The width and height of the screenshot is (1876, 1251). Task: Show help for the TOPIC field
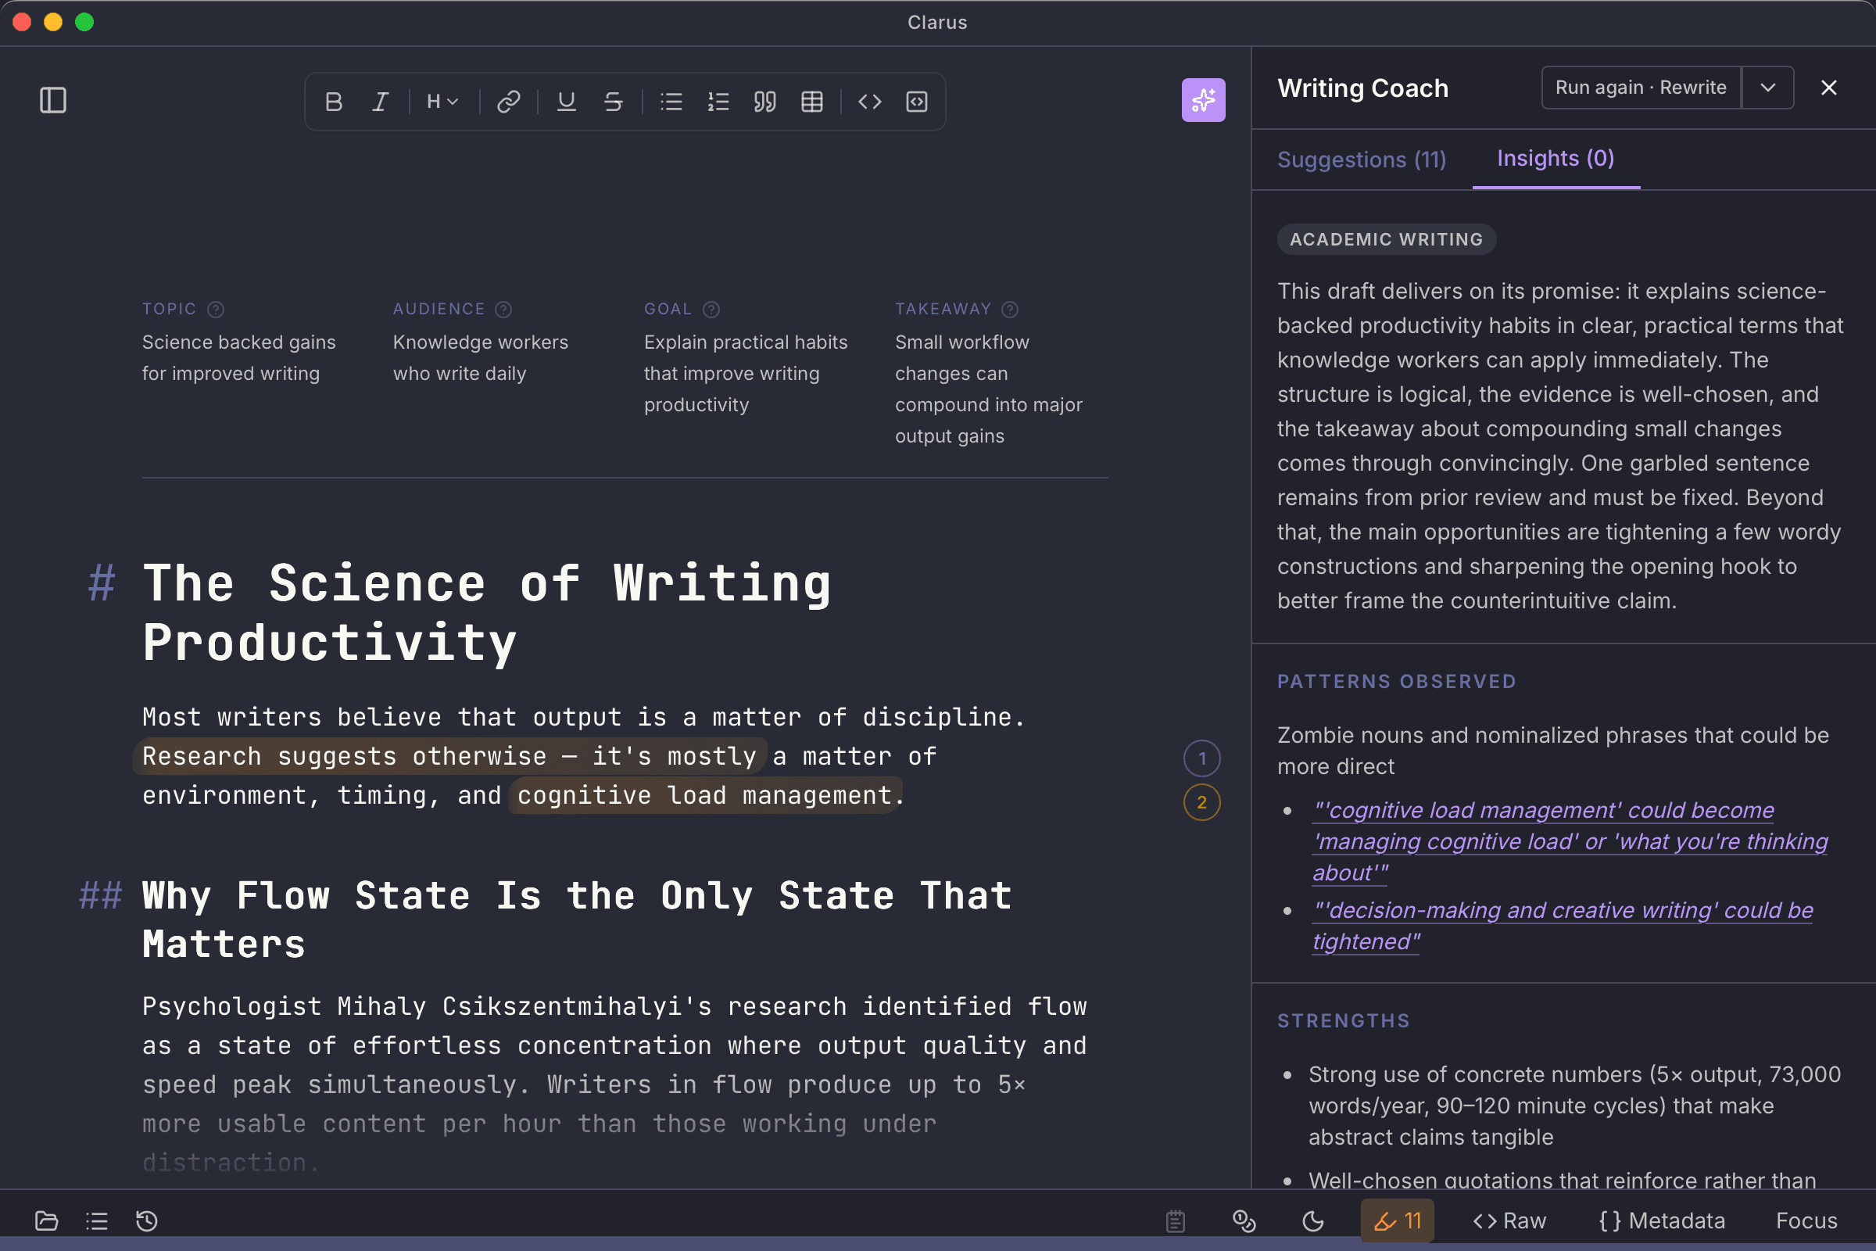[x=216, y=310]
